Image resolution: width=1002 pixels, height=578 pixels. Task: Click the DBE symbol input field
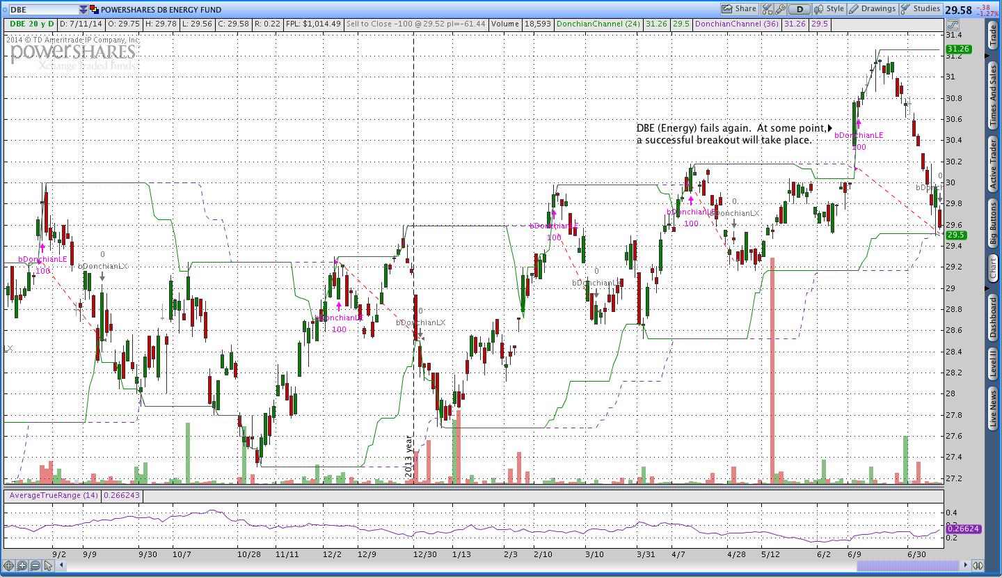44,10
